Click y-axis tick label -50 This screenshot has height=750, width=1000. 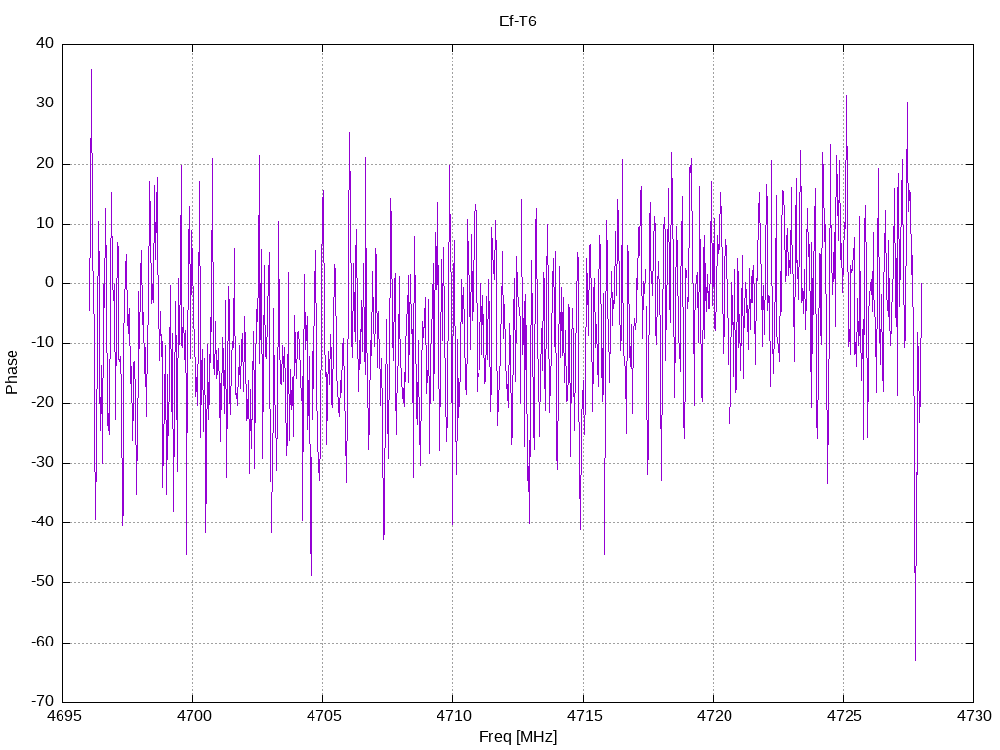[43, 582]
